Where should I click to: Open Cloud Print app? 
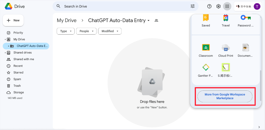click(x=226, y=50)
